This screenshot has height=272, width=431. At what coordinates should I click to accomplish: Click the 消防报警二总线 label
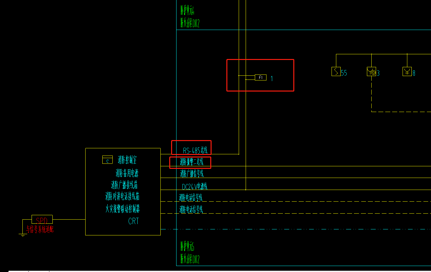(x=192, y=162)
